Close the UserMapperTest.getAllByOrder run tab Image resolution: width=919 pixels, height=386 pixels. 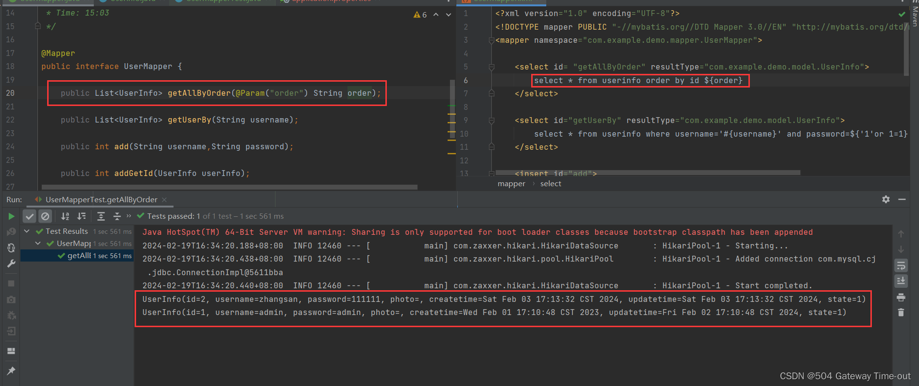tap(164, 199)
